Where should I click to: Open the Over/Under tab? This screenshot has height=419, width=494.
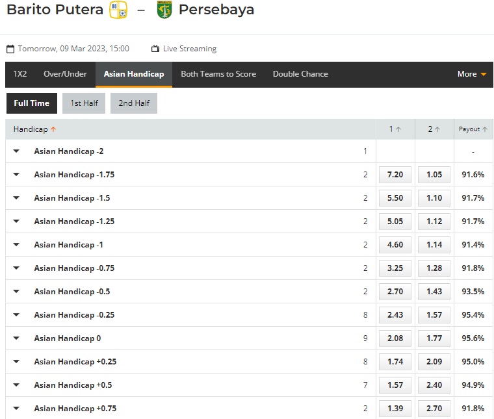(65, 74)
